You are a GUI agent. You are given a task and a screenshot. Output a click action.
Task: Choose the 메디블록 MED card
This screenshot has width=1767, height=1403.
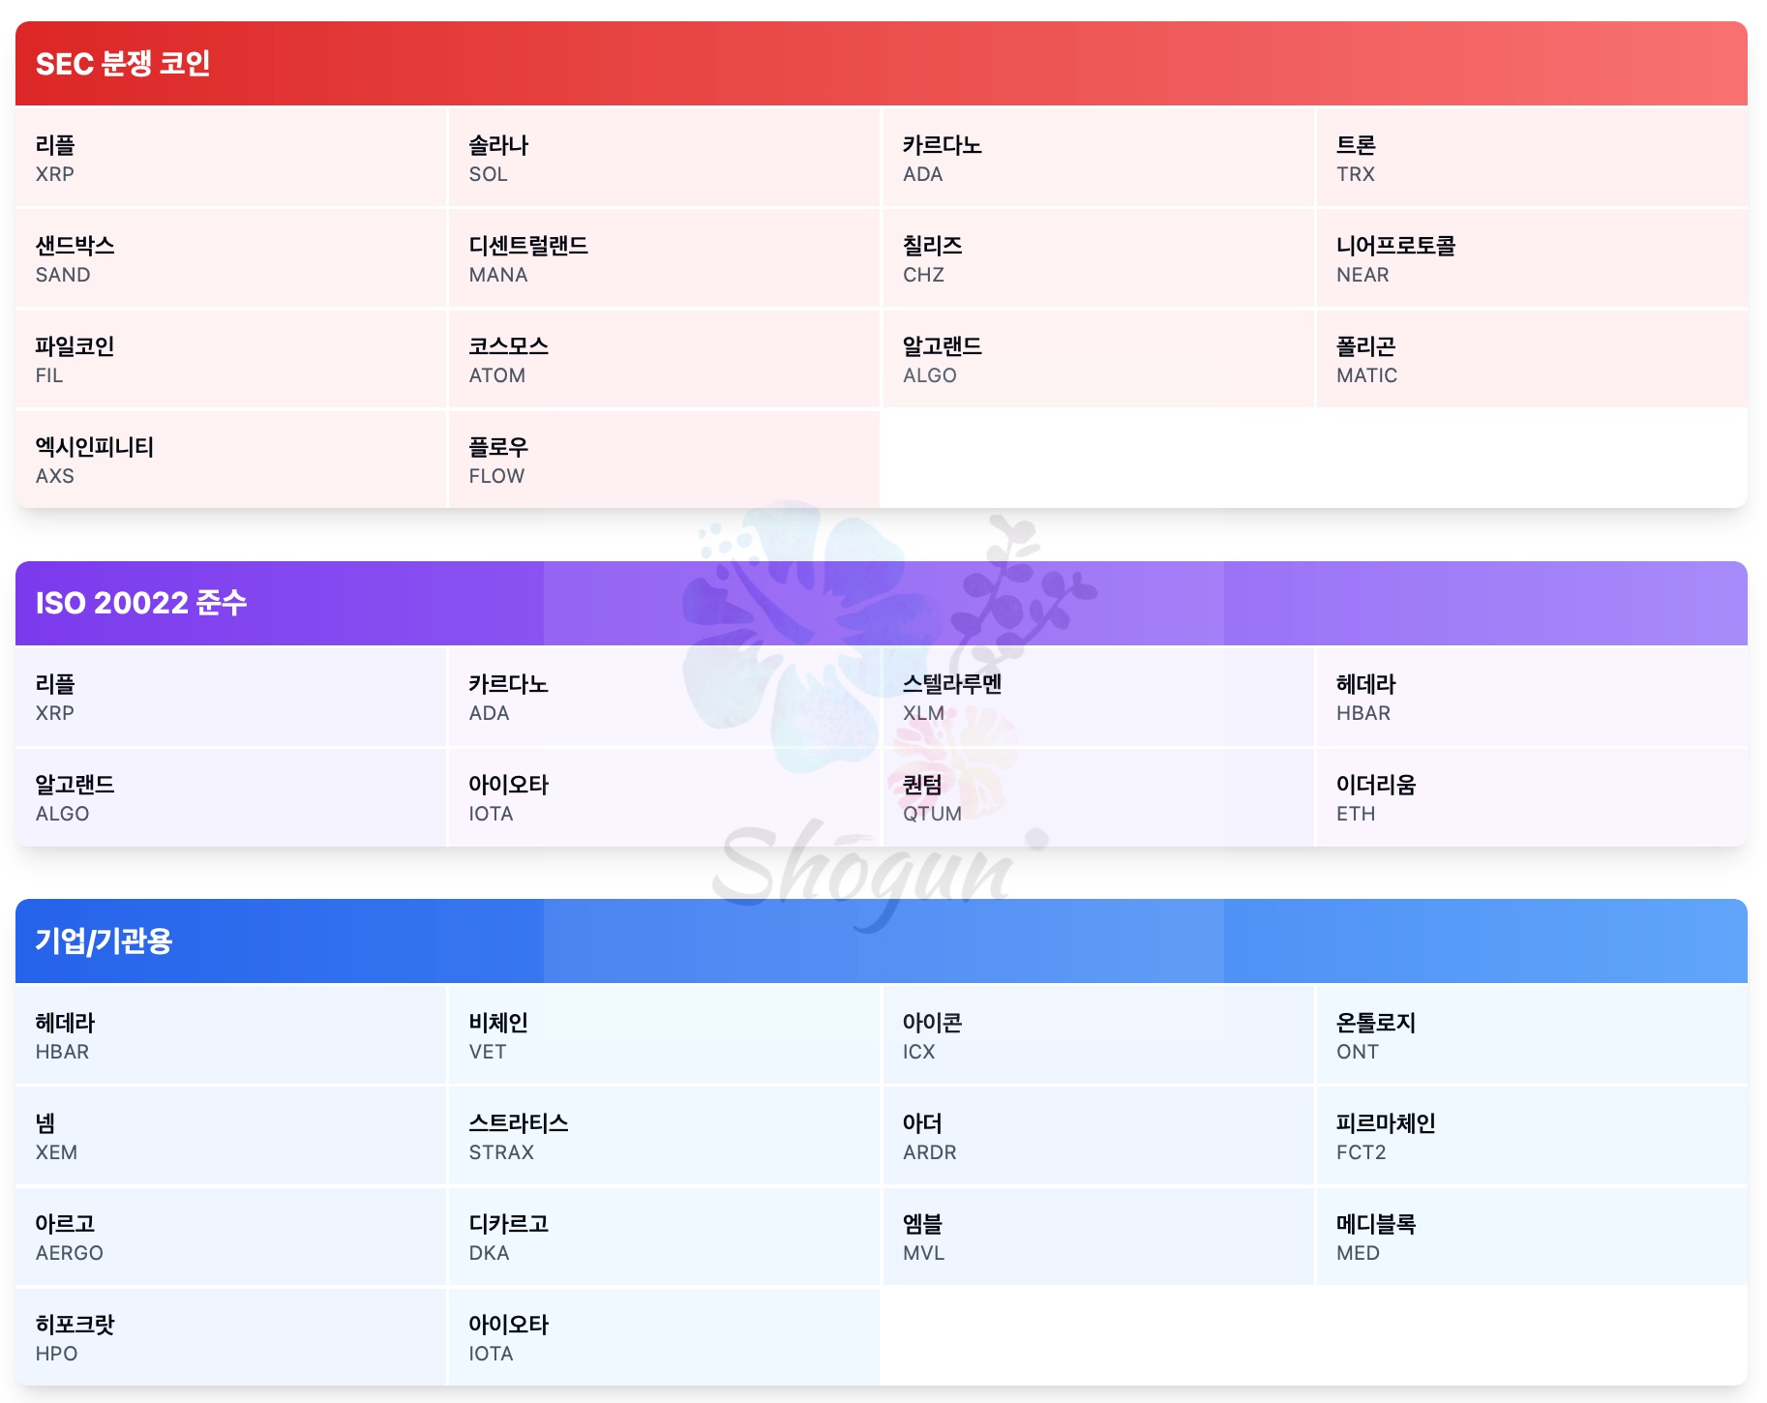(1532, 1237)
